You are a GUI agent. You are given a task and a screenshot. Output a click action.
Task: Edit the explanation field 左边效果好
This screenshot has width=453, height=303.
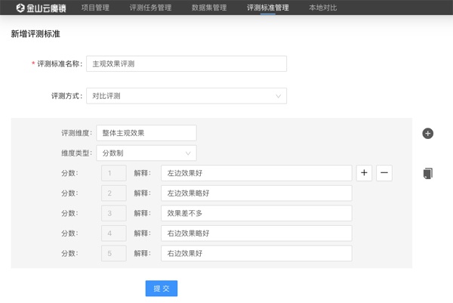pyautogui.click(x=256, y=173)
